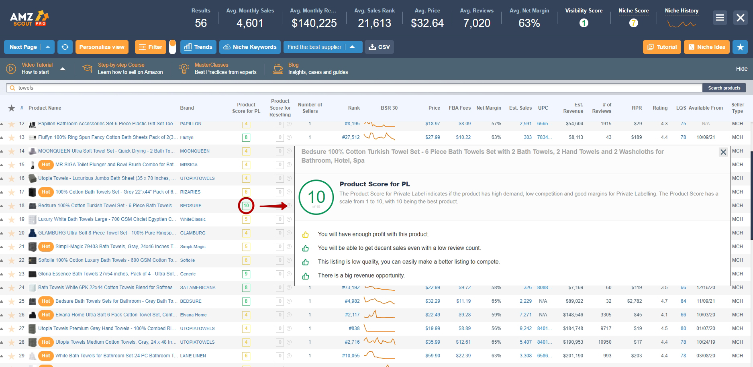Toggle the switch beside the Filter button

pos(173,47)
